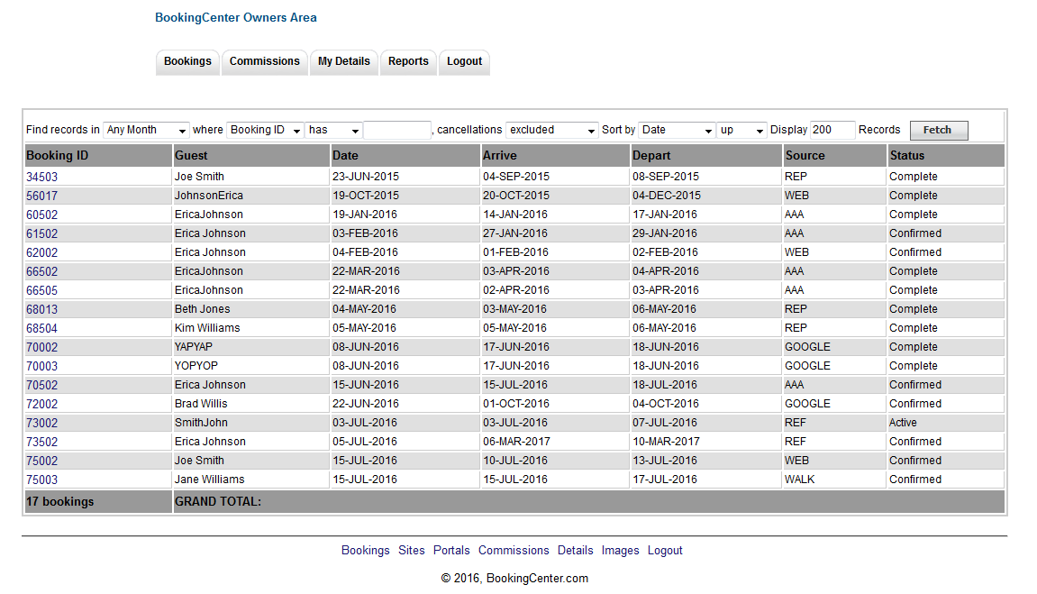Image resolution: width=1037 pixels, height=594 pixels.
Task: Open the My Details tab
Action: point(344,61)
